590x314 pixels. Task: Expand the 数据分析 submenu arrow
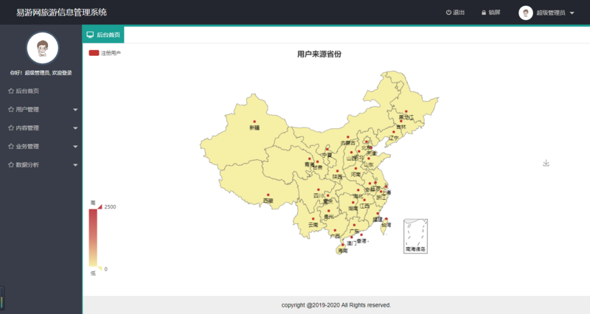(75, 165)
